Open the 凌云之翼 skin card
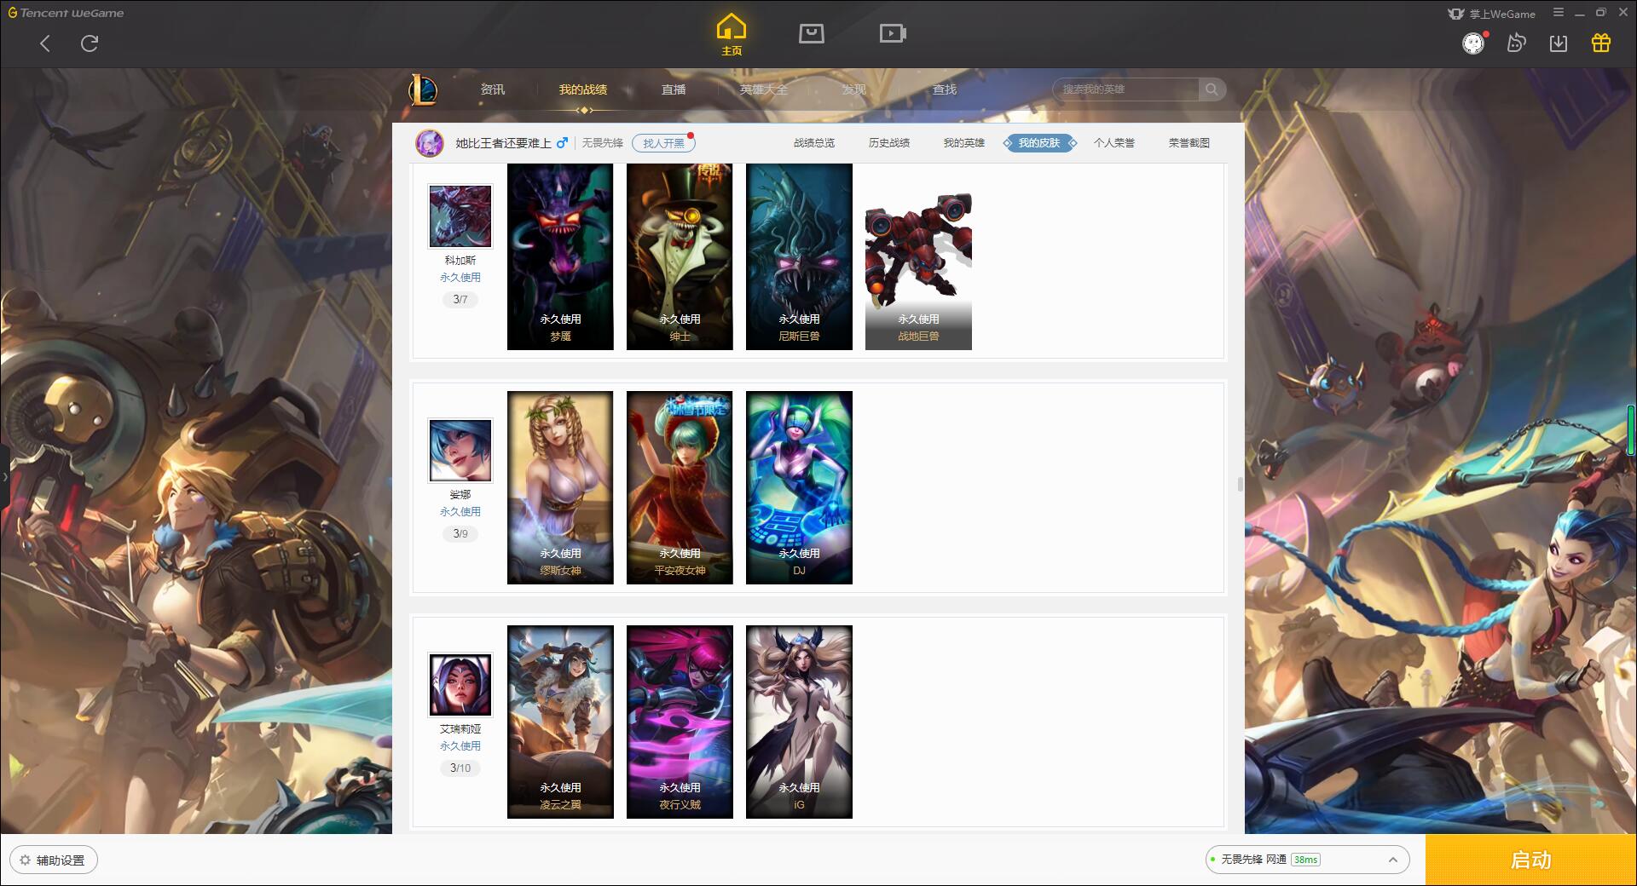Viewport: 1637px width, 886px height. (560, 722)
